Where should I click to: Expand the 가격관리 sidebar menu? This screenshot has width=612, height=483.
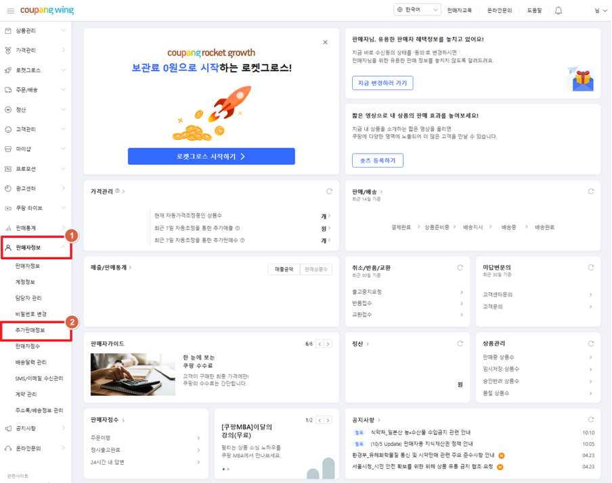(x=63, y=50)
